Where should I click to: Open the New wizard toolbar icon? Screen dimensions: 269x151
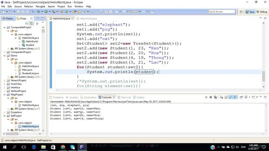pyautogui.click(x=3, y=12)
